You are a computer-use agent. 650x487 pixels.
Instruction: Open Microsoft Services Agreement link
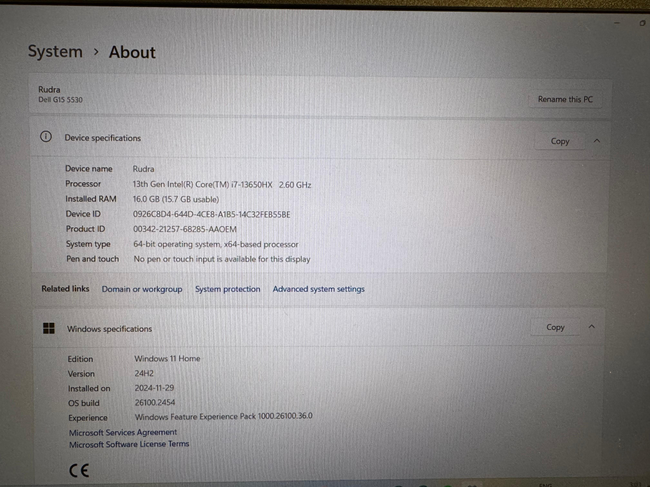point(123,432)
